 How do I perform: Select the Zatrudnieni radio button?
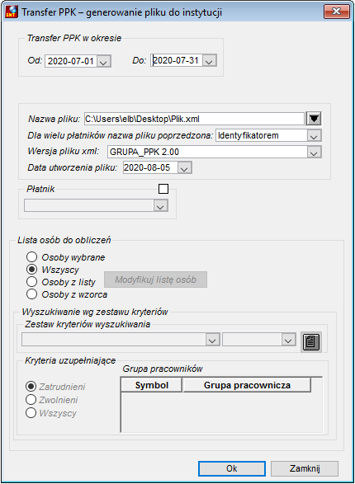(x=31, y=386)
